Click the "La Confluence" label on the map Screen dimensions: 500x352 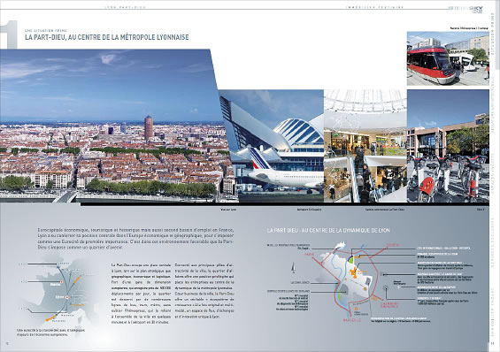[300, 282]
